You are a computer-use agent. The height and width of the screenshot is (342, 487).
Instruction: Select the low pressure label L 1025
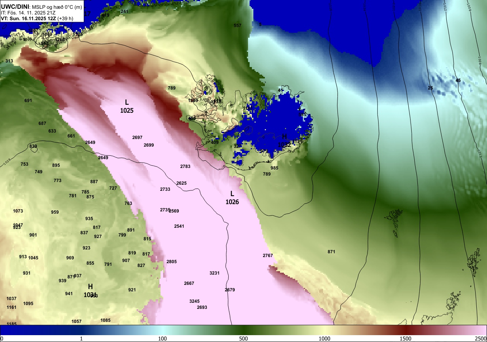(x=127, y=106)
